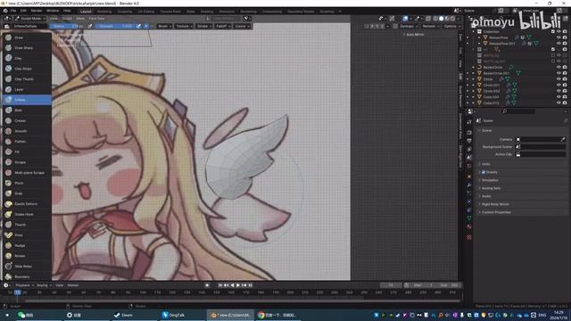Select the highlighted Inflate brush
The image size is (571, 321).
tap(28, 100)
